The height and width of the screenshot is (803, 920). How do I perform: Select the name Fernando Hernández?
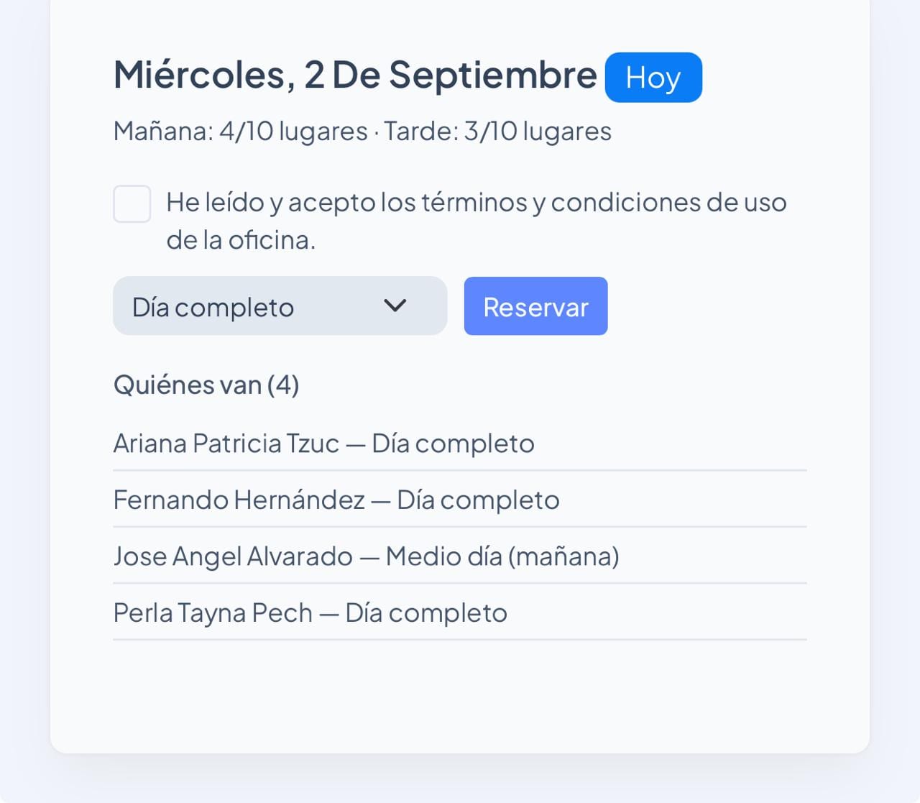[239, 500]
